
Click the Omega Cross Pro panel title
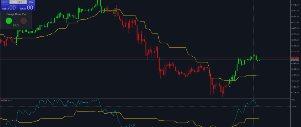click(x=16, y=14)
